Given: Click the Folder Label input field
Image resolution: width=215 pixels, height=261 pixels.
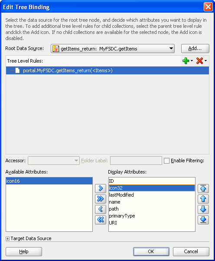Looking at the screenshot, I should coord(136,161).
